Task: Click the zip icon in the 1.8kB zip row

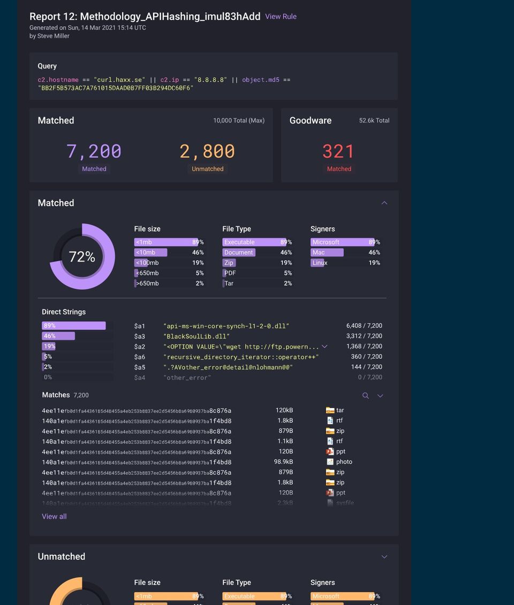Action: 330,483
